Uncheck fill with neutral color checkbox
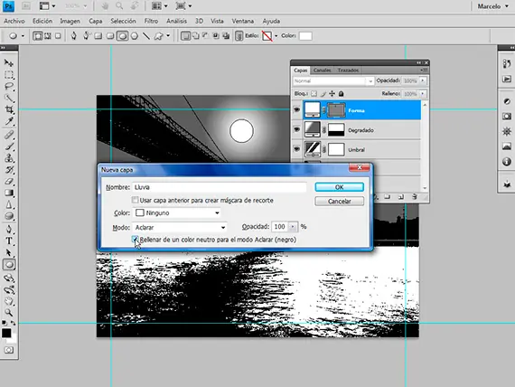The height and width of the screenshot is (387, 515). click(135, 240)
